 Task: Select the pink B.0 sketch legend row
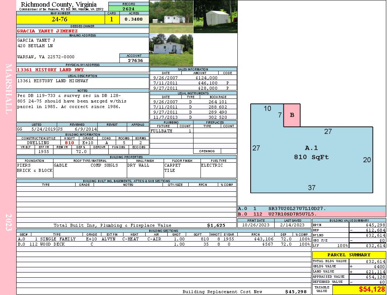[x=311, y=214]
